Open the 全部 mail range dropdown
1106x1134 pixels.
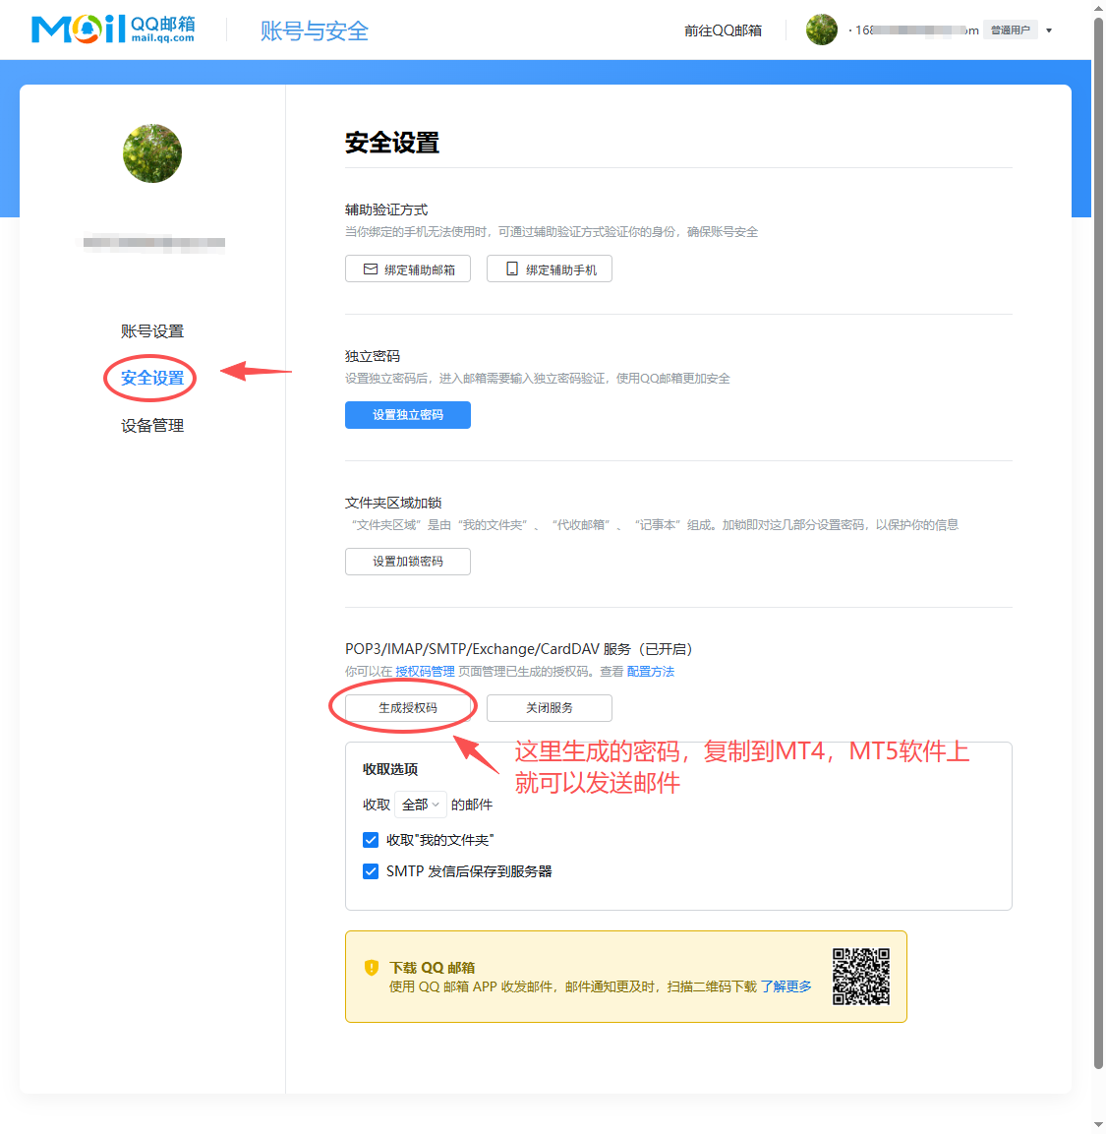(421, 805)
